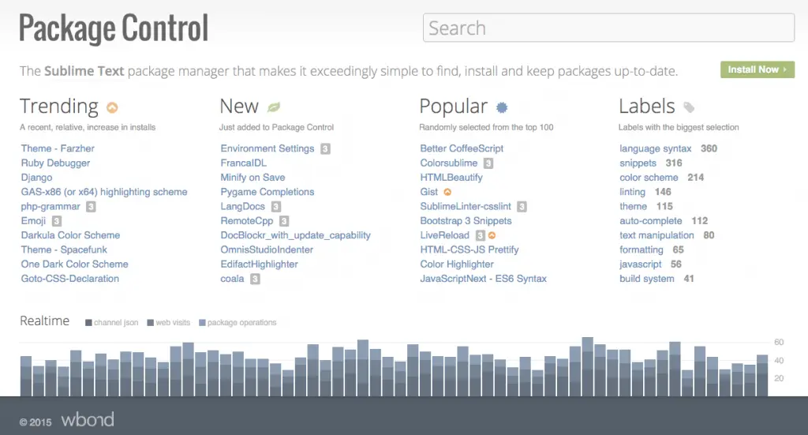The image size is (808, 435).
Task: Click the trending icon beside Gist
Action: 447,192
